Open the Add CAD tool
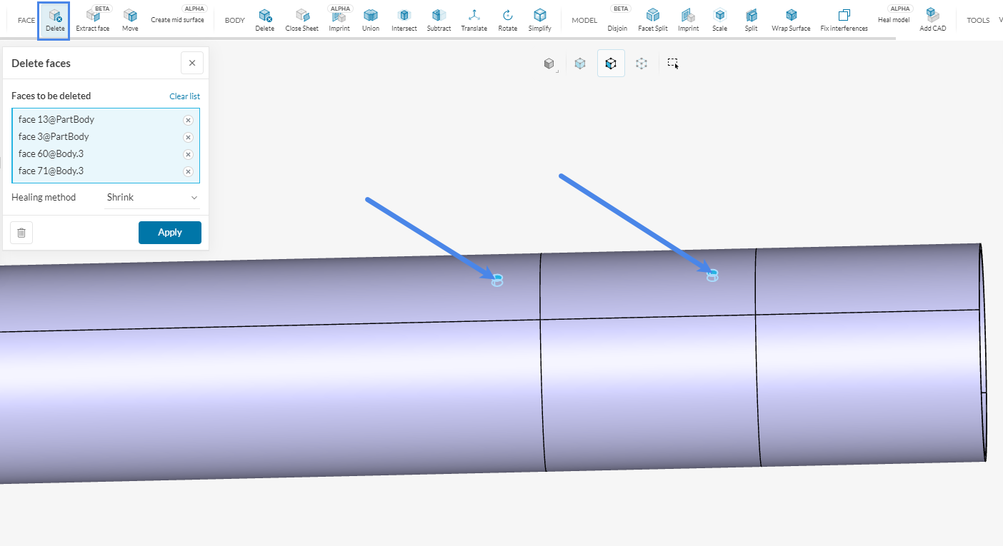The height and width of the screenshot is (546, 1003). click(x=932, y=19)
